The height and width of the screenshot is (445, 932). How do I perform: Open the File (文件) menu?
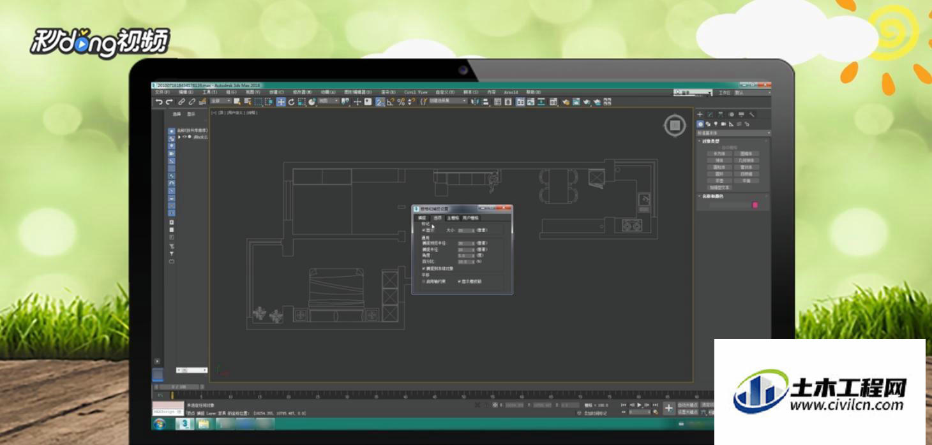click(x=162, y=92)
